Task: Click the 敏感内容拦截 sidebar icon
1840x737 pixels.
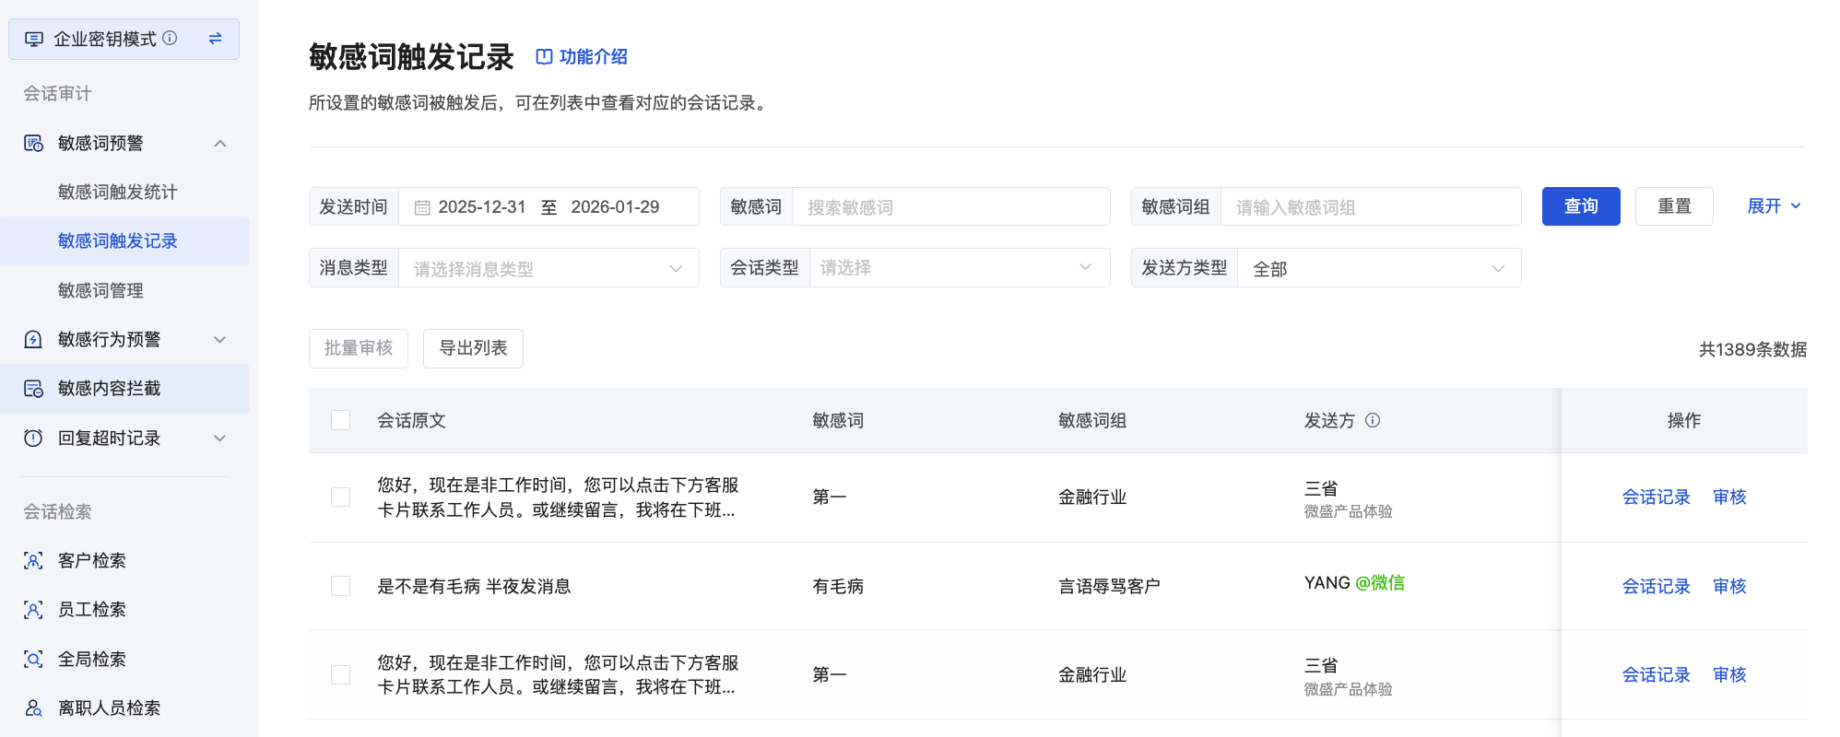Action: point(33,389)
